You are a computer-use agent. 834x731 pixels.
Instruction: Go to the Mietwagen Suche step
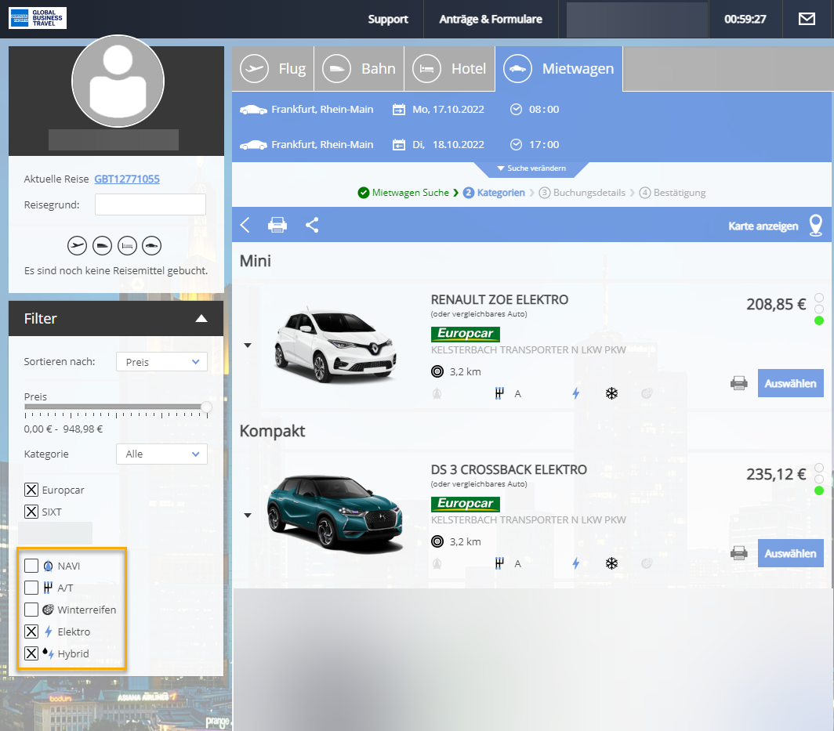tap(410, 193)
